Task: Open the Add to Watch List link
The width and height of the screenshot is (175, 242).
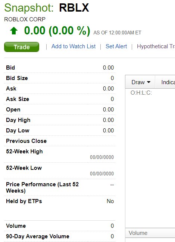Action: [74, 46]
